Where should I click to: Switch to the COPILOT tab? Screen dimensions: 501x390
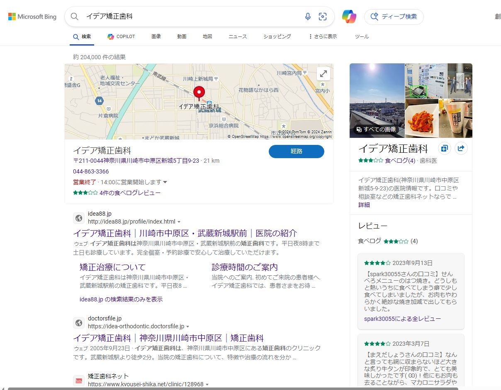(121, 36)
